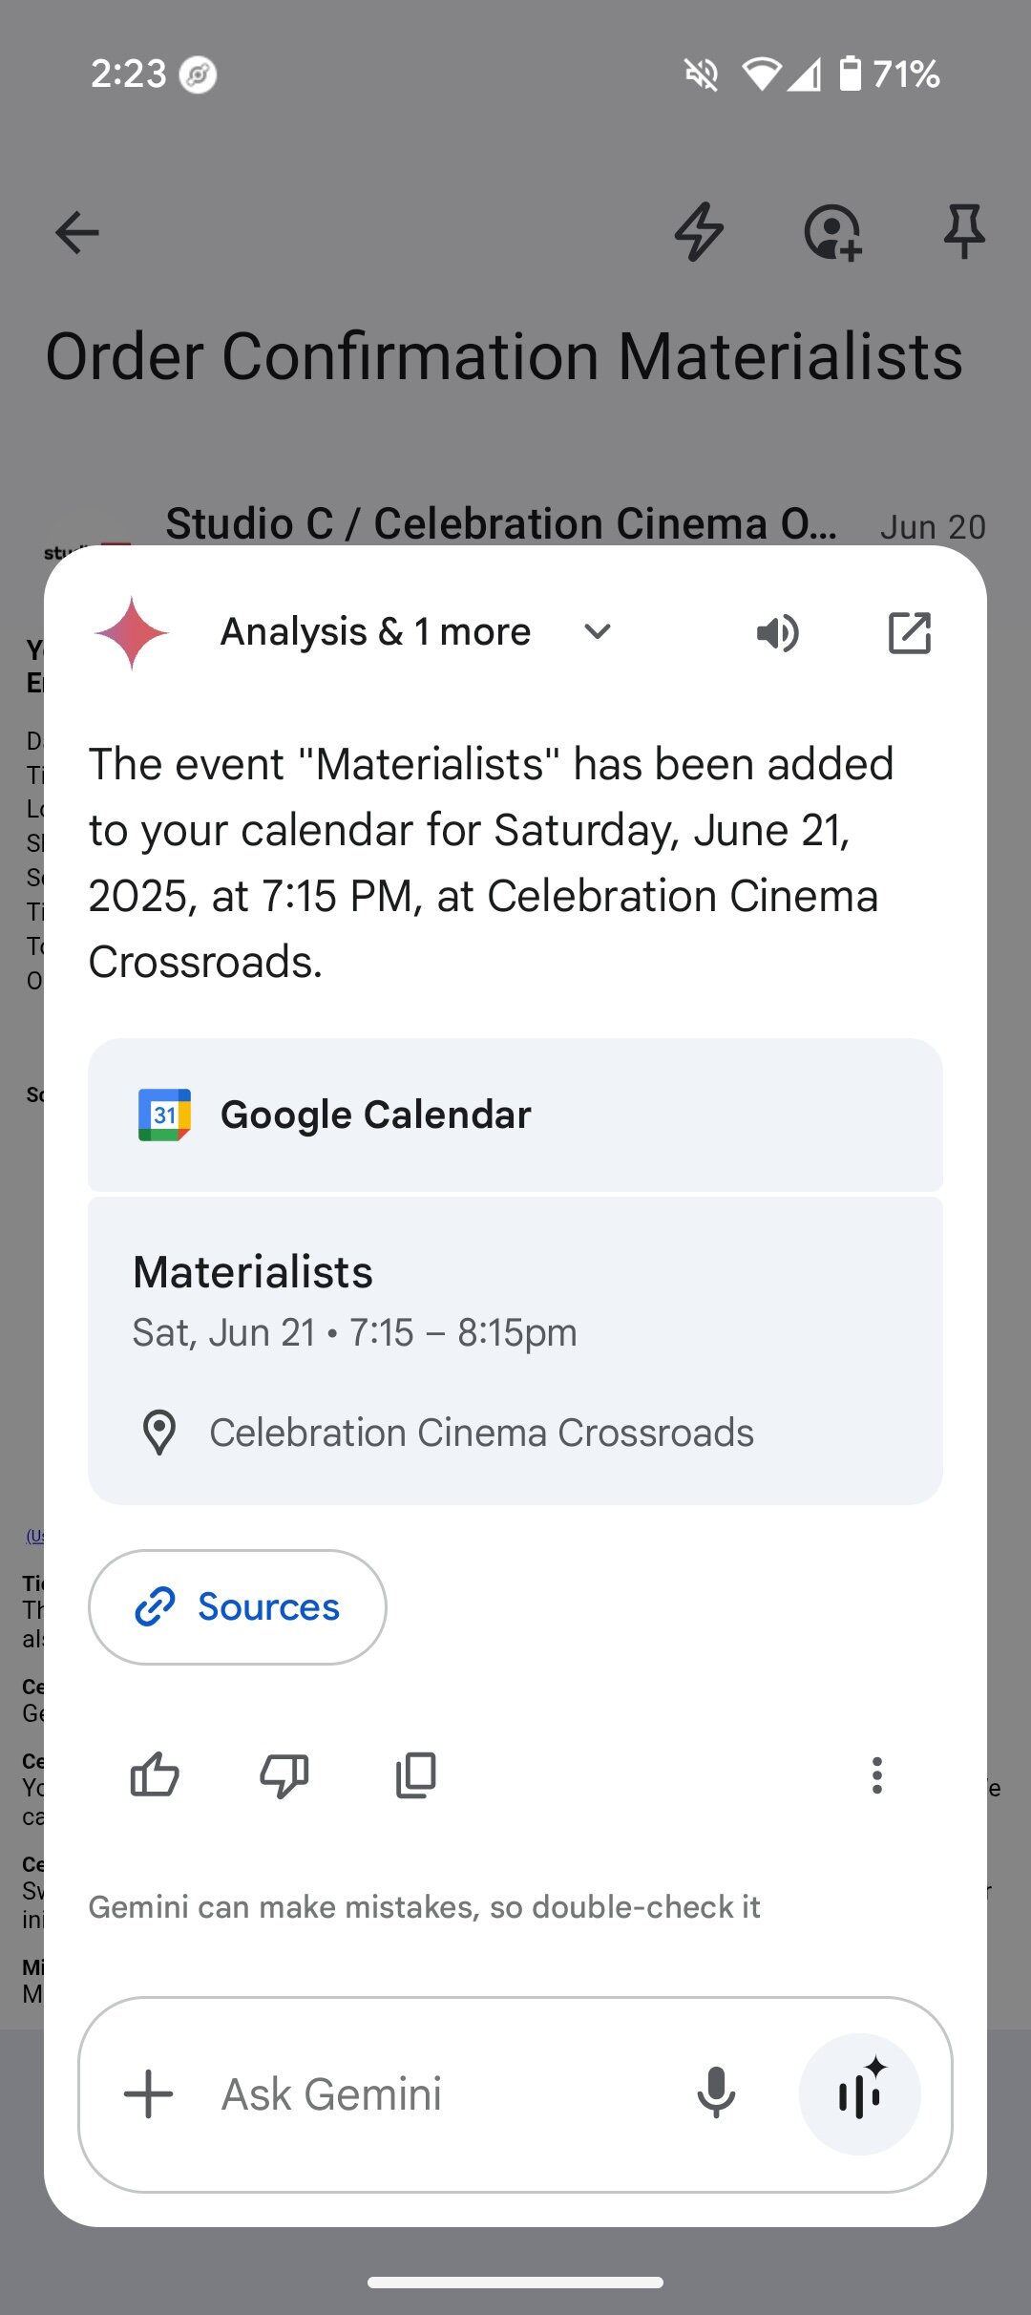
Task: Tap the plus attachment button
Action: coord(149,2094)
